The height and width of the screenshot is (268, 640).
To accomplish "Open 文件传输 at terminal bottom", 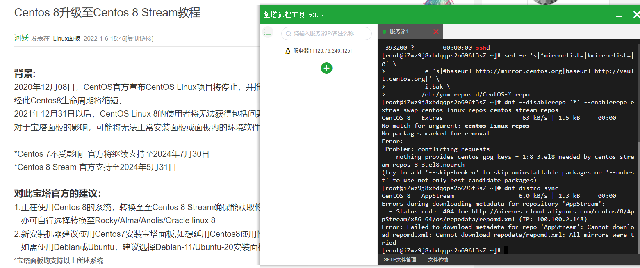I will click(438, 259).
